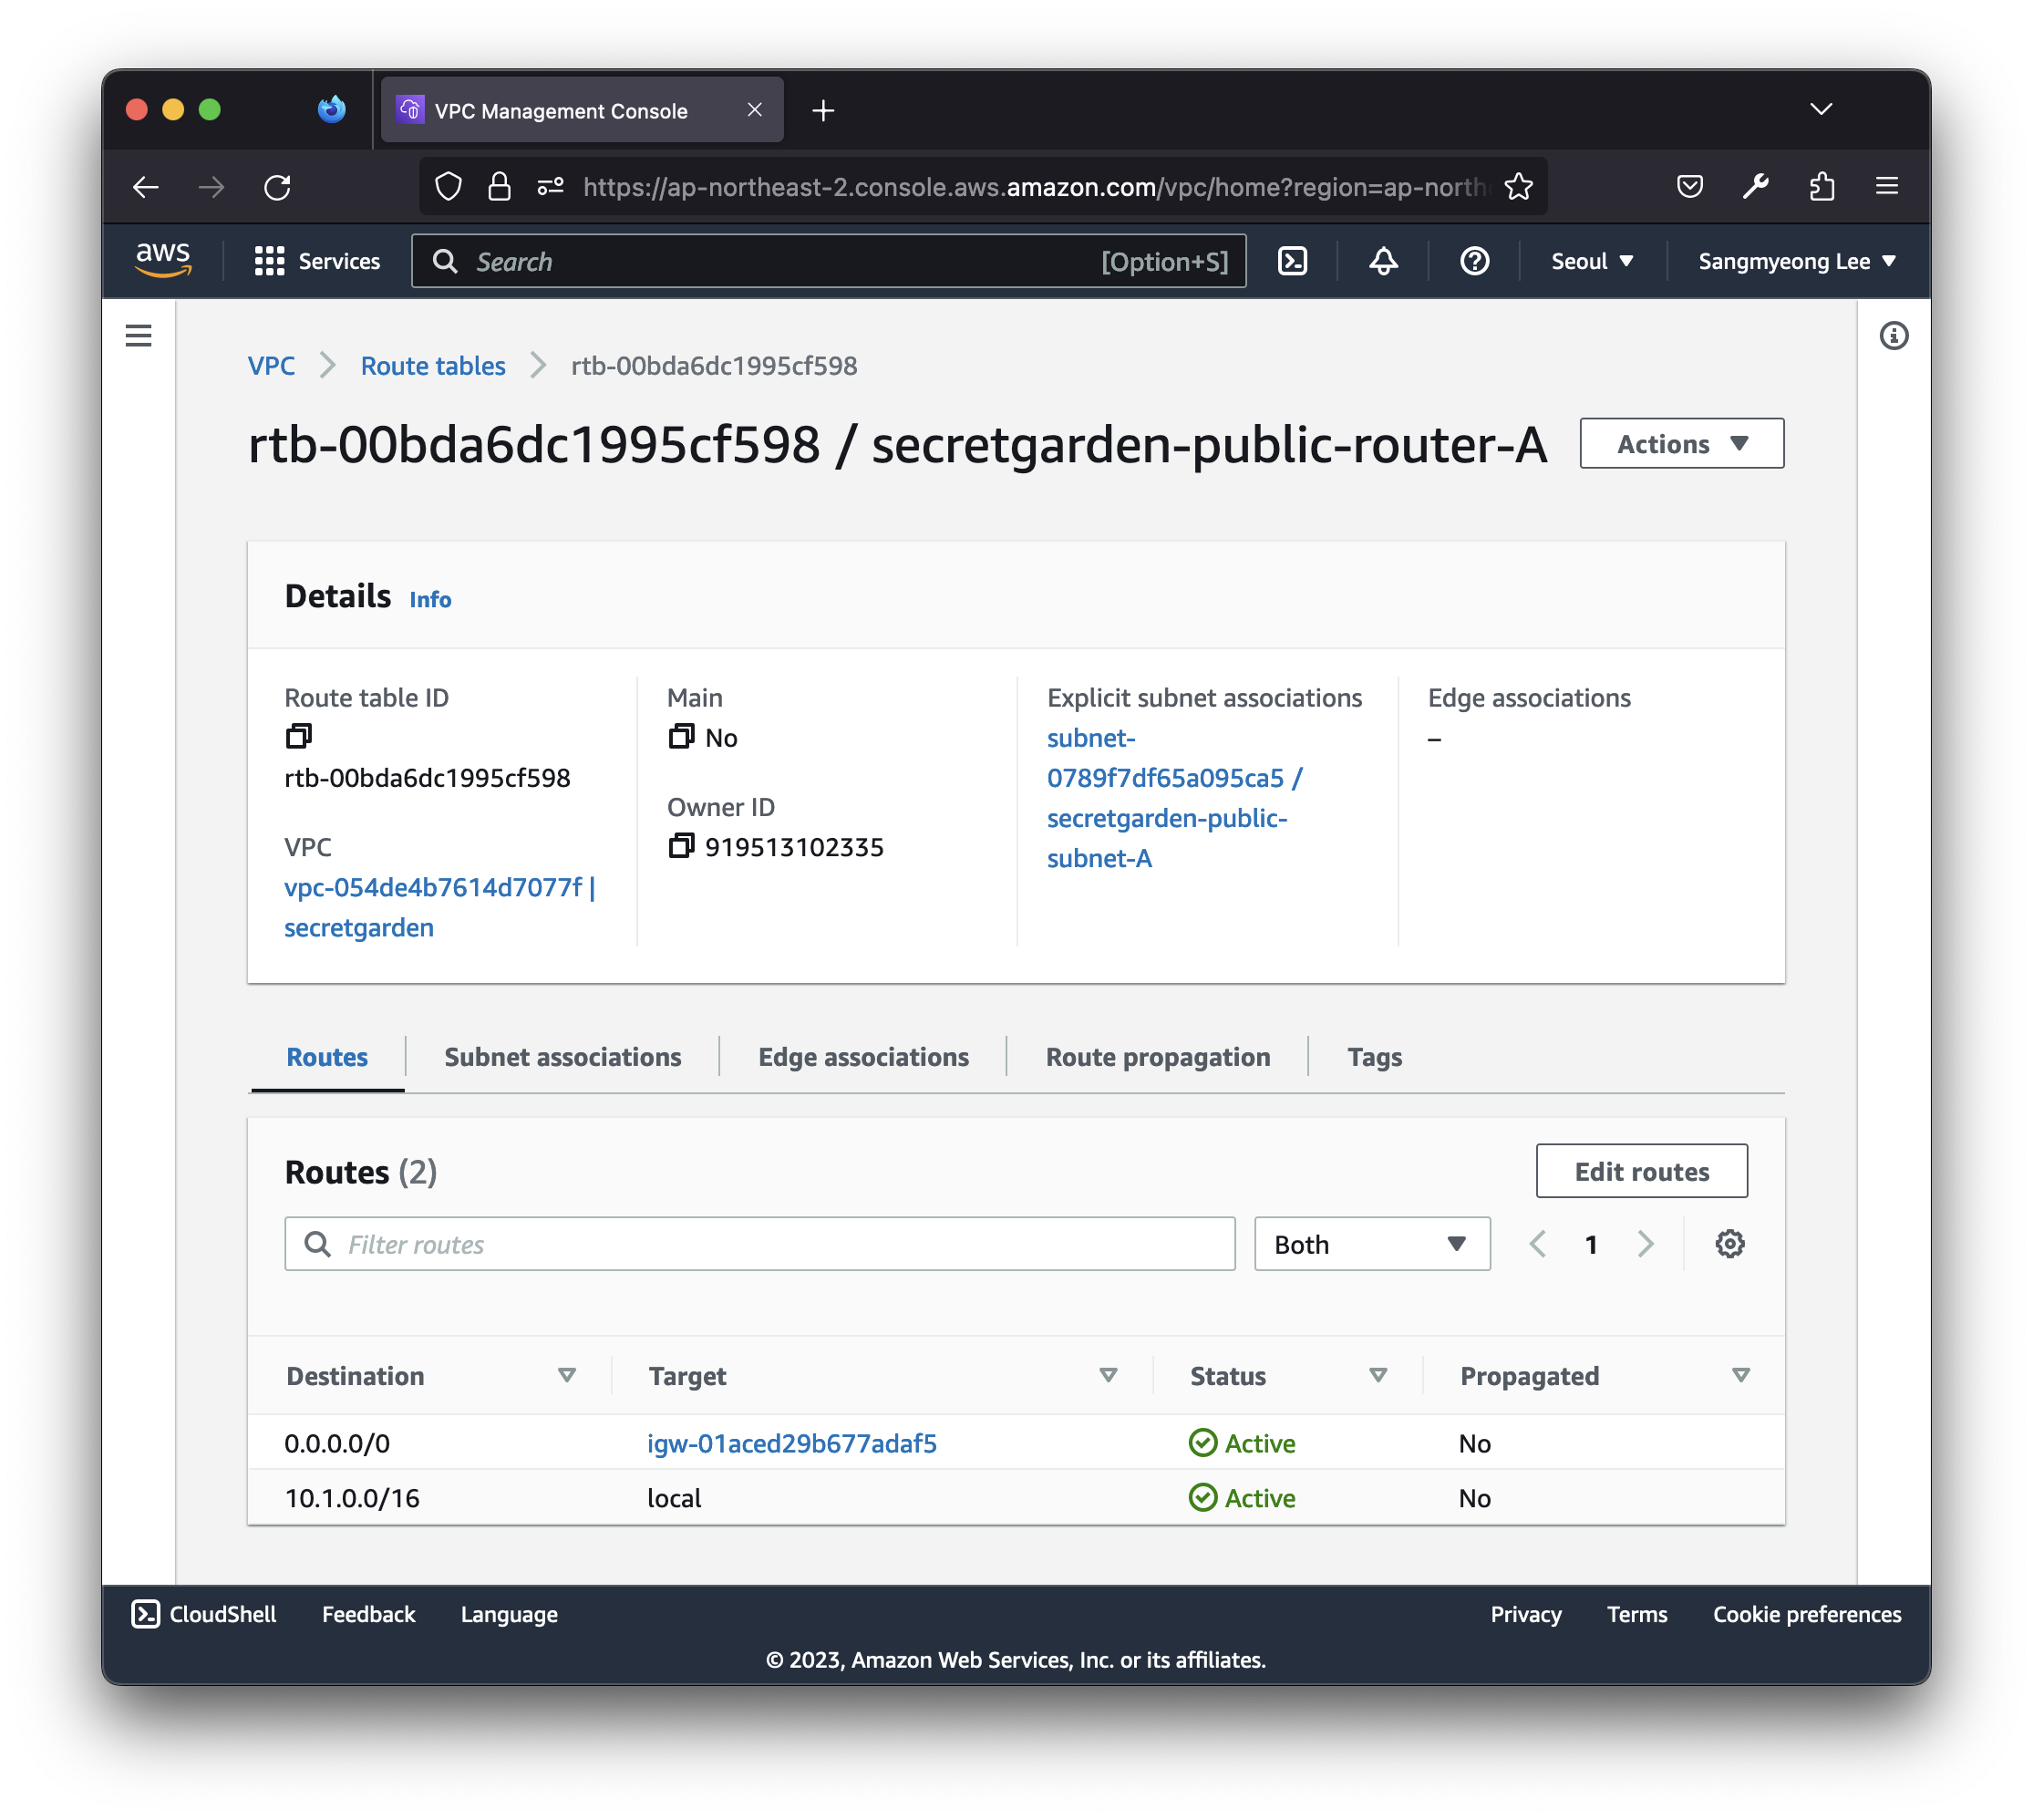Select the 10.1.0.0/16 destination cell
The image size is (2033, 1820).
coord(352,1498)
